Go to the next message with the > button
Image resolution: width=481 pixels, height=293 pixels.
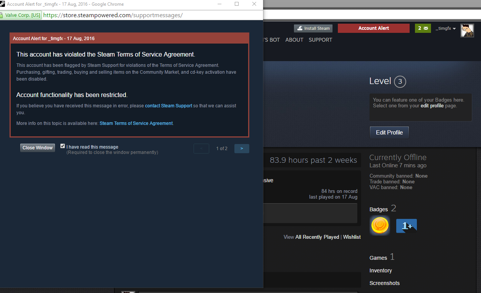coord(242,149)
